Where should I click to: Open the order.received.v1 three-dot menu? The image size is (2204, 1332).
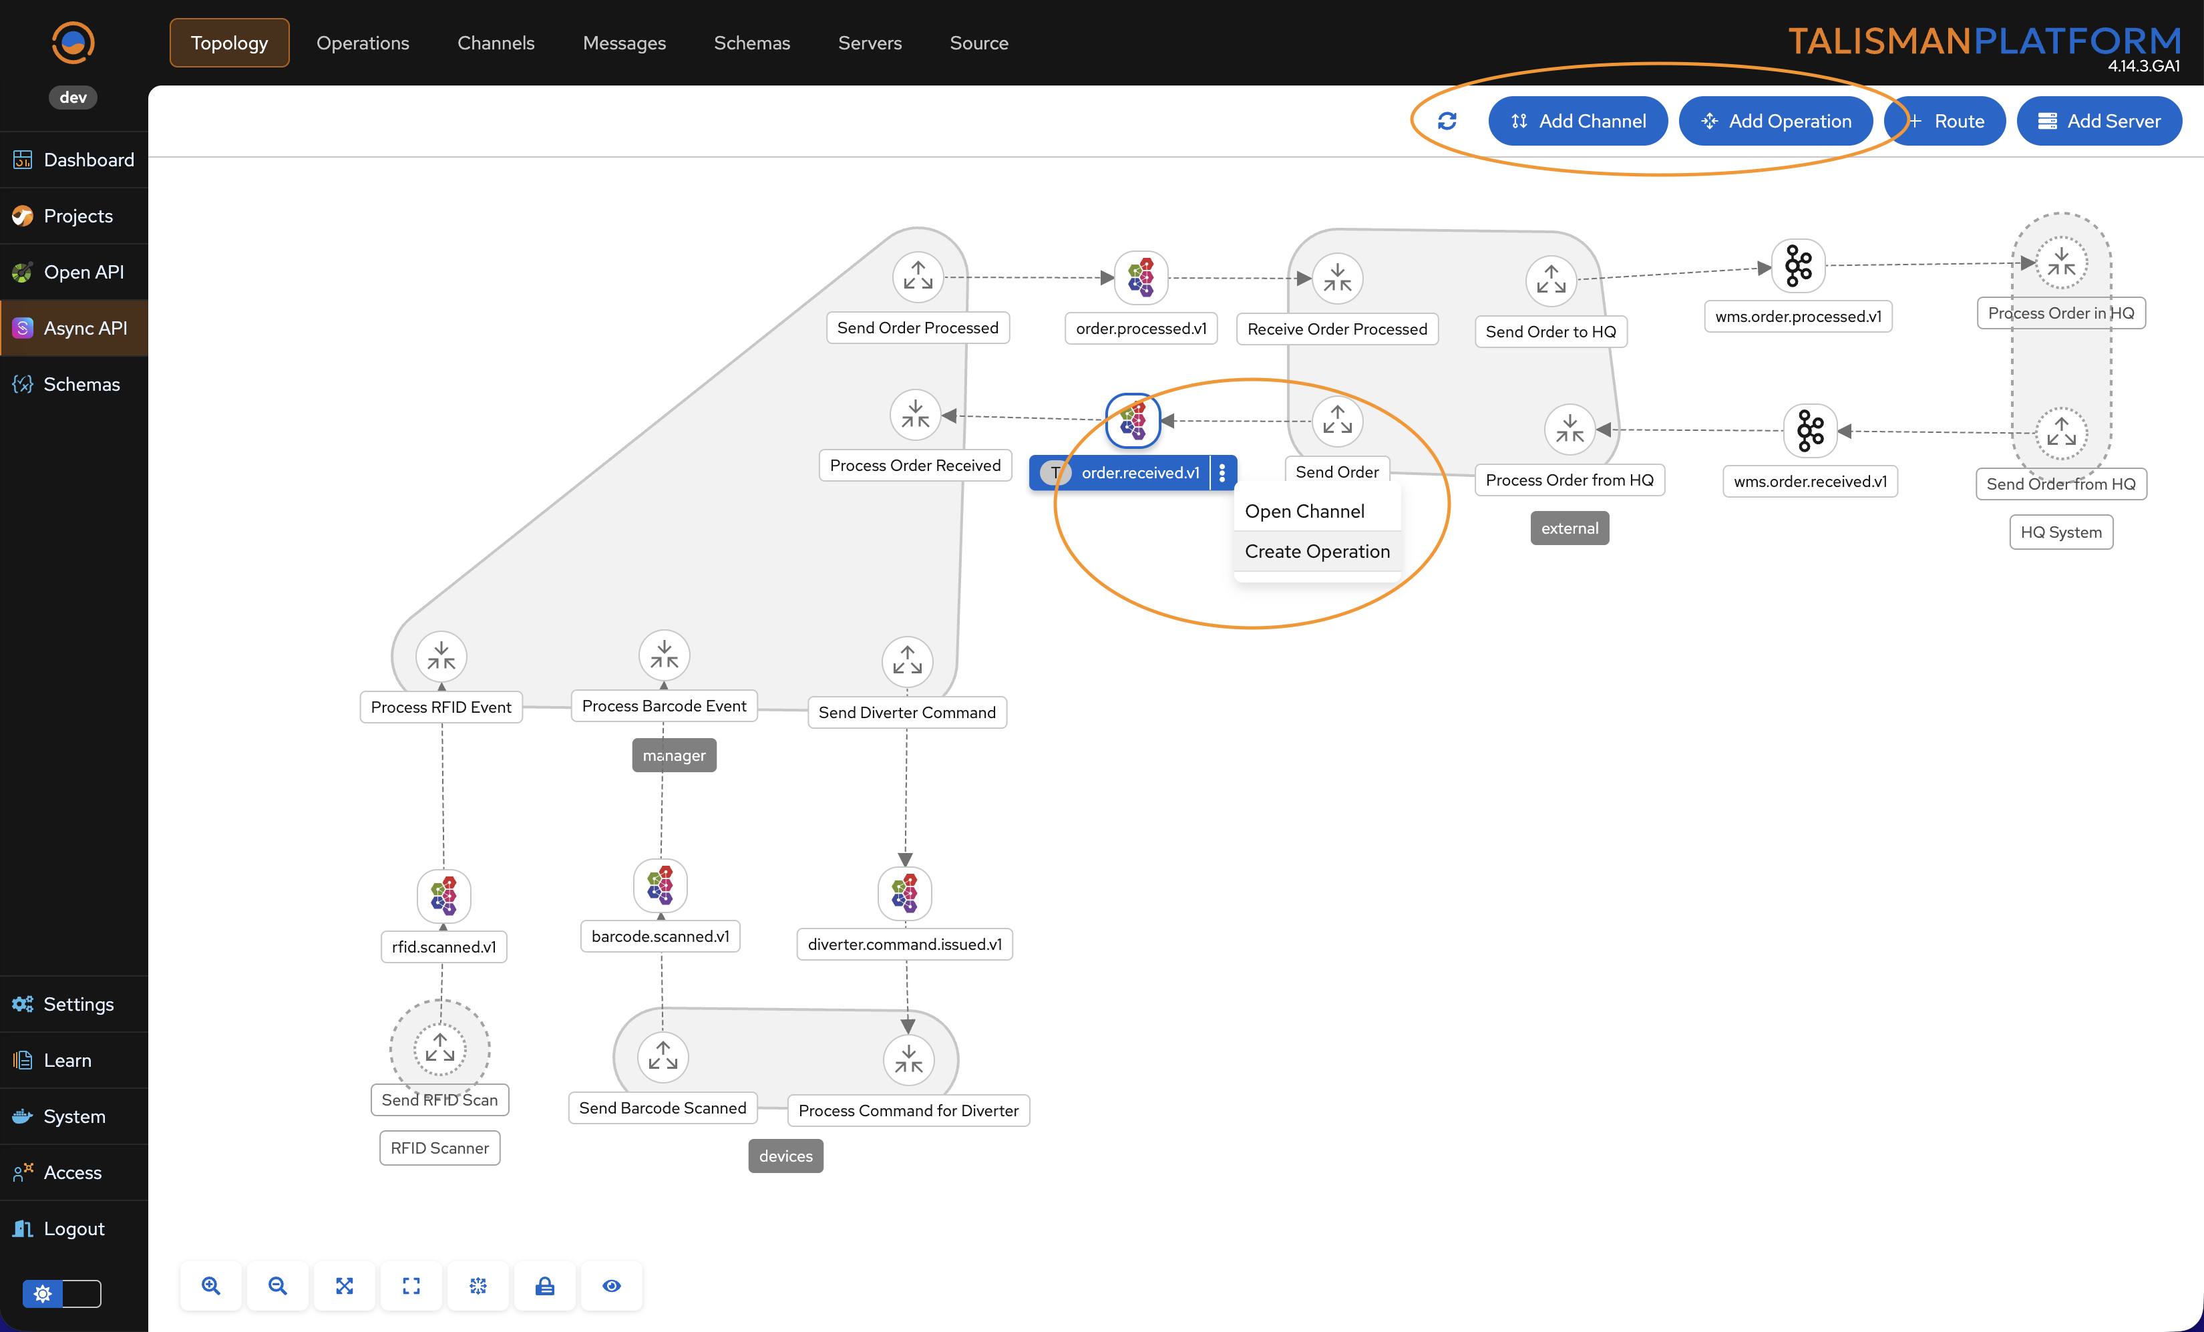[1222, 472]
